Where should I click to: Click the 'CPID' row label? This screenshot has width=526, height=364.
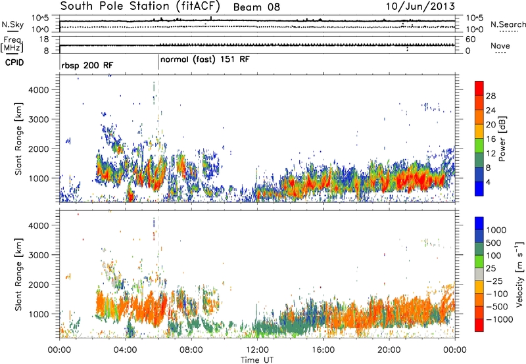(x=14, y=62)
